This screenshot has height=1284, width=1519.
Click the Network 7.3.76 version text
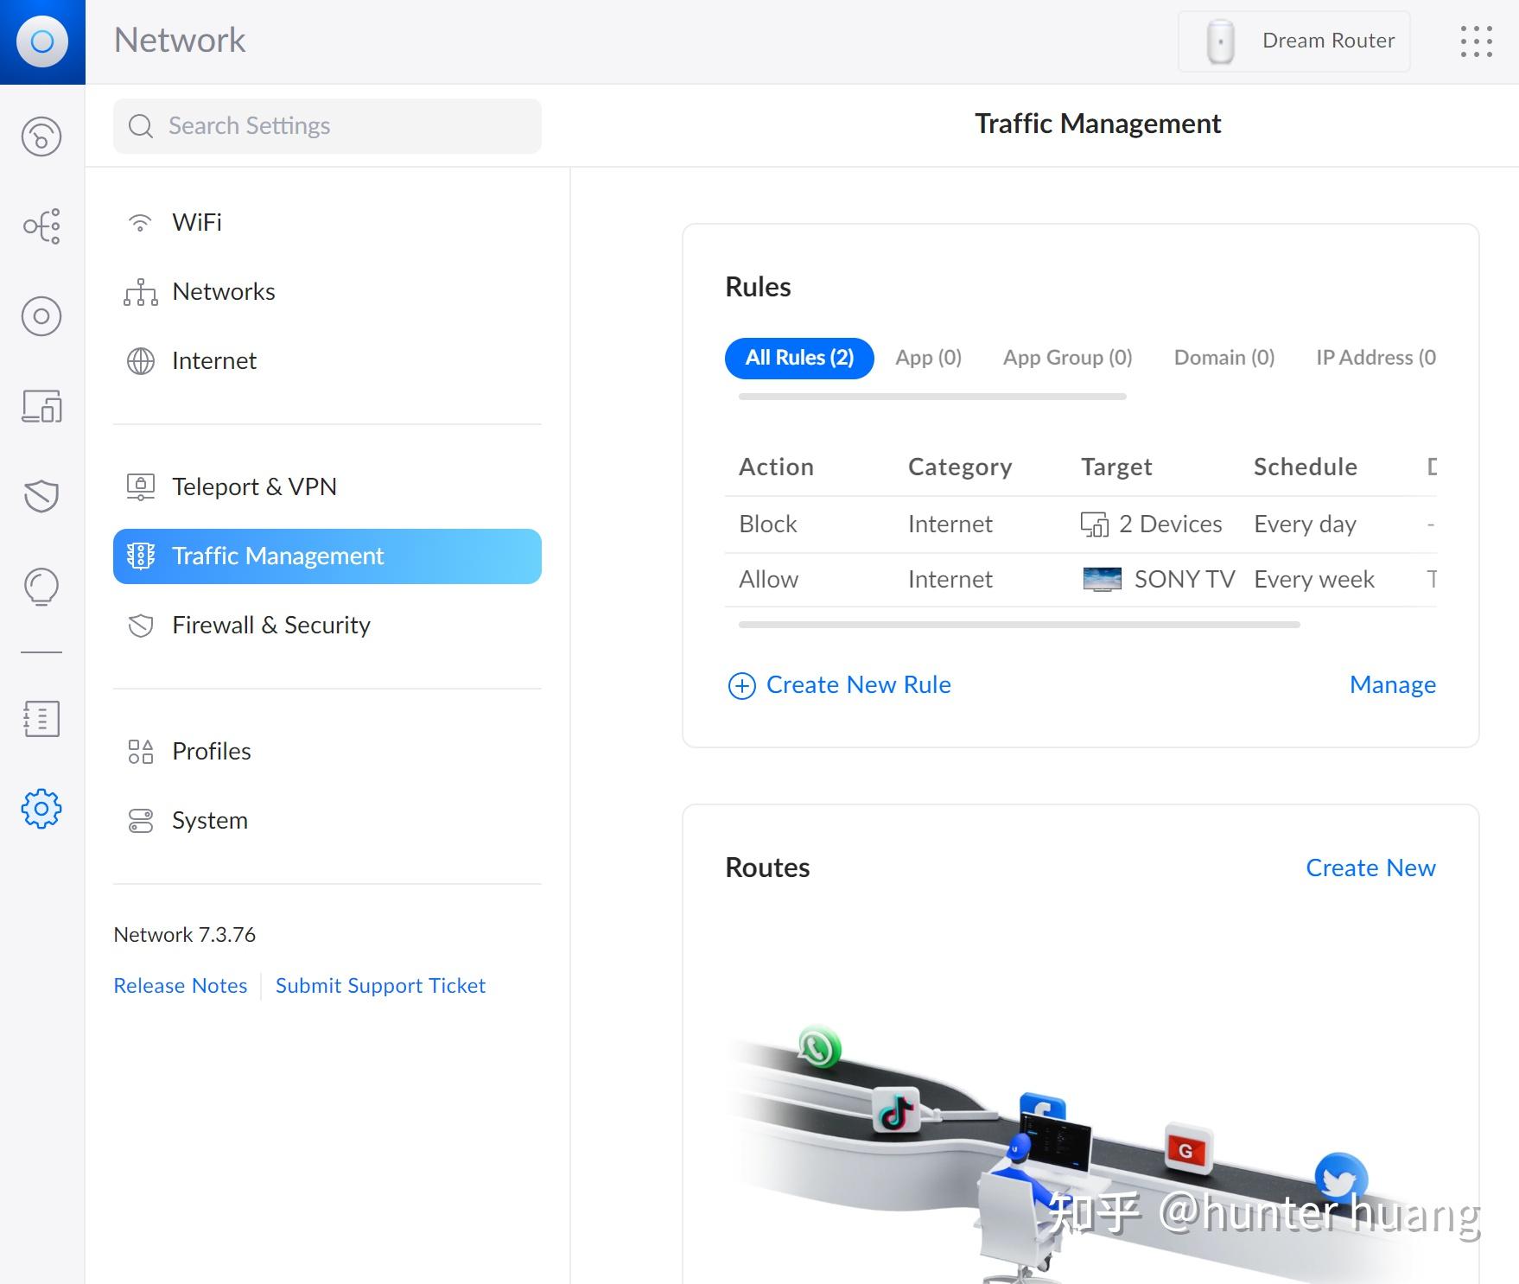point(185,935)
